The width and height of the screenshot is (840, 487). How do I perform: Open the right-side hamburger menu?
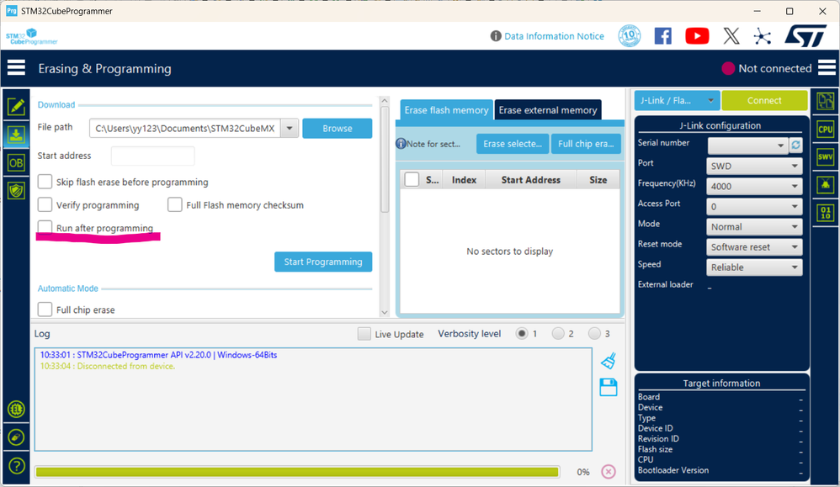point(827,68)
